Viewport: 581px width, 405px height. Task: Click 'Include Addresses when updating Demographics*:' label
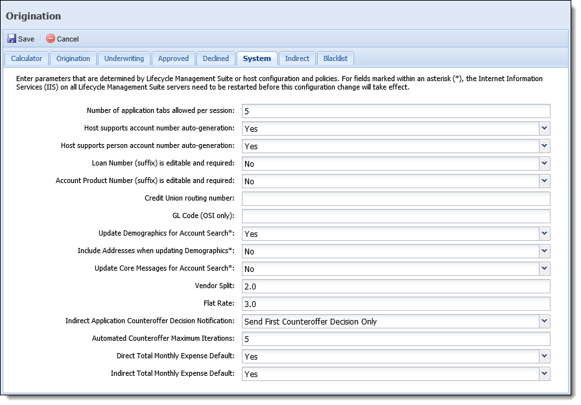pos(156,251)
